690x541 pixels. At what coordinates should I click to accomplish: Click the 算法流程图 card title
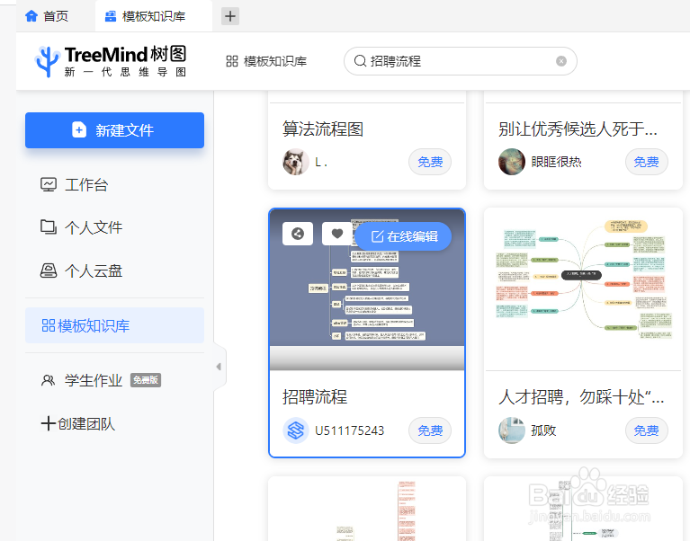[x=323, y=129]
